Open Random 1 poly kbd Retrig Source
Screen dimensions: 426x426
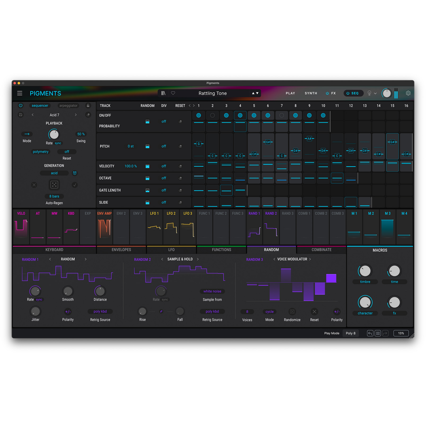click(100, 311)
